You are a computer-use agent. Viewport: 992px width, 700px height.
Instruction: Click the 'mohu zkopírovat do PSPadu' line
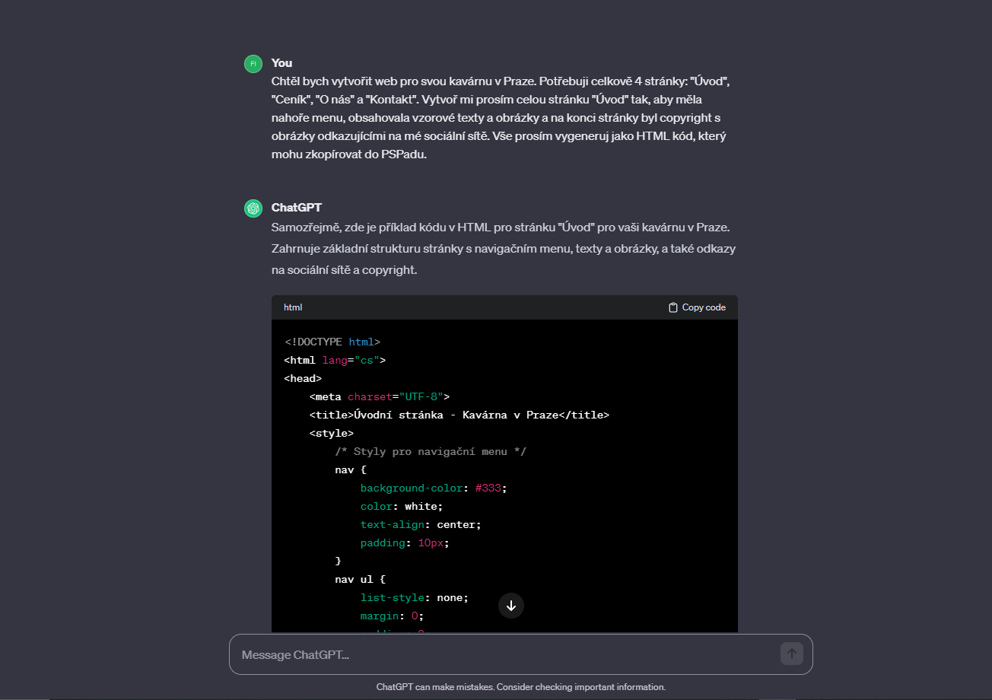click(x=348, y=154)
